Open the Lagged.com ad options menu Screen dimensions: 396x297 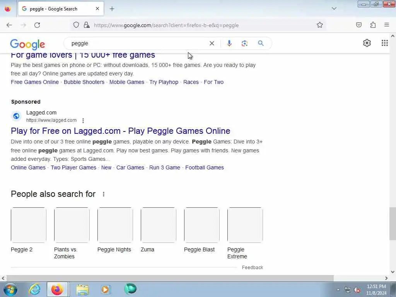coord(83,121)
